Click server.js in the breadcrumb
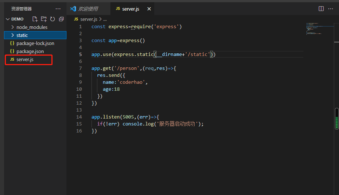The image size is (339, 195). (89, 19)
